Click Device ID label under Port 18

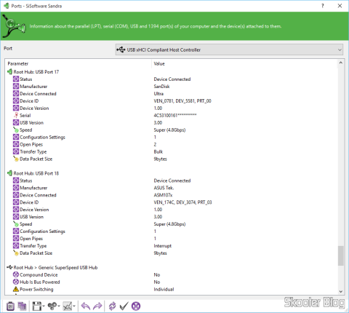pos(29,202)
